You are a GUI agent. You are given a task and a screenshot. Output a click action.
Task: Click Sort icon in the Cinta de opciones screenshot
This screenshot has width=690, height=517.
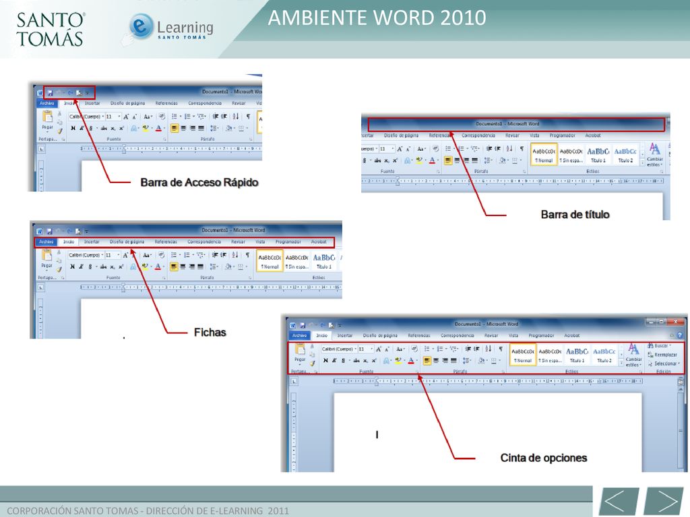pyautogui.click(x=488, y=349)
